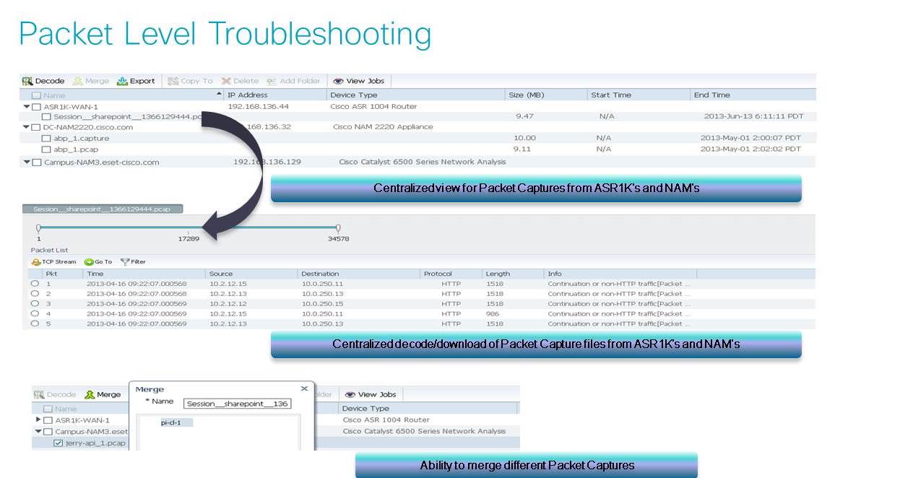Collapse the DC-NAM2220.cisco.com tree node

coord(27,128)
